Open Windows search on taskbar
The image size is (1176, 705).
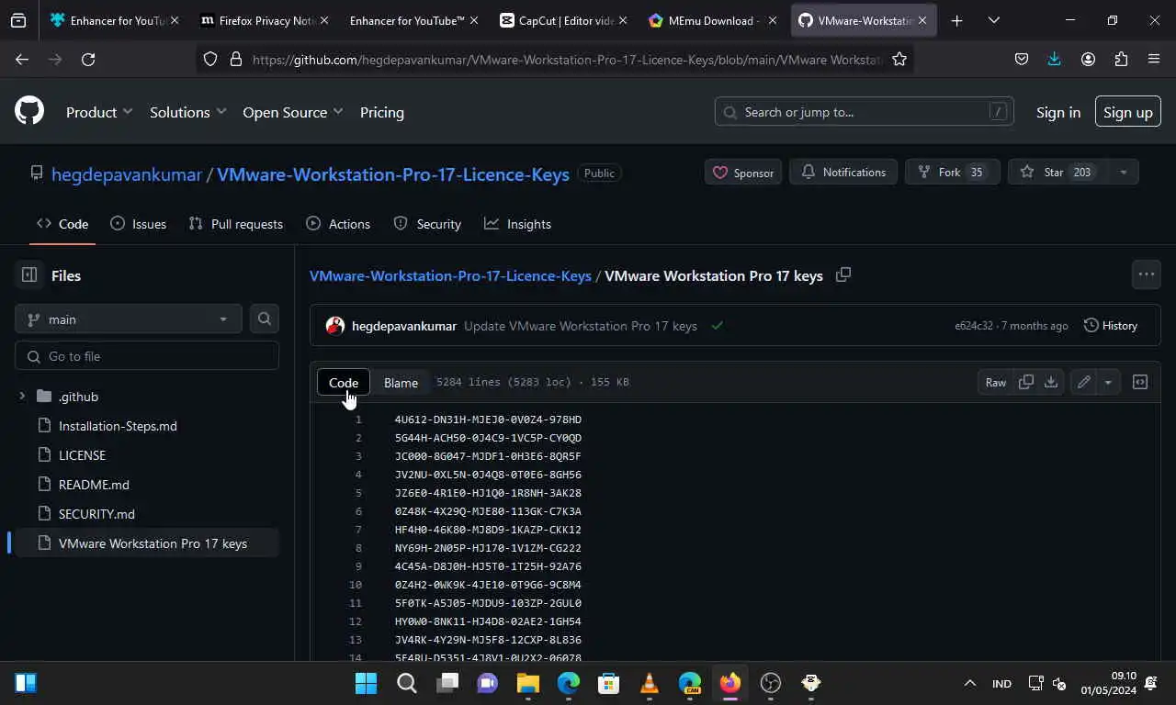(x=406, y=683)
